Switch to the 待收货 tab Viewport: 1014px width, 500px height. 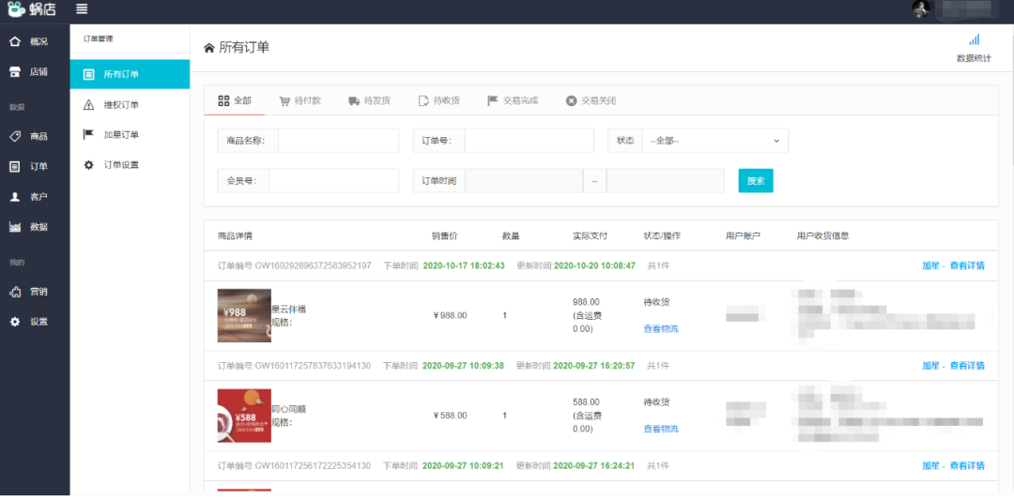(x=439, y=100)
